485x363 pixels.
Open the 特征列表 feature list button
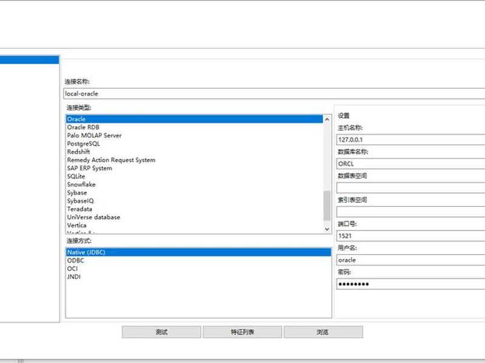coord(242,332)
